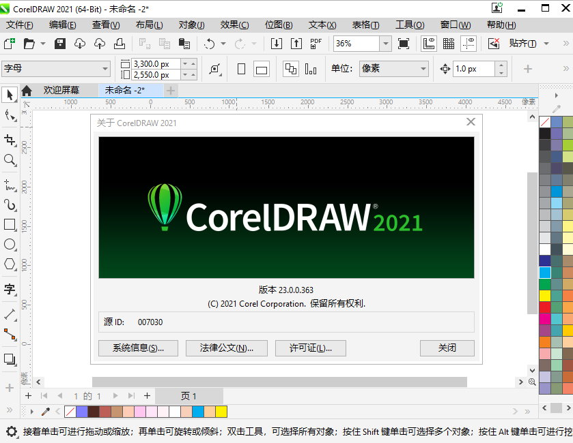
Task: Click the cloud download icon
Action: 80,44
